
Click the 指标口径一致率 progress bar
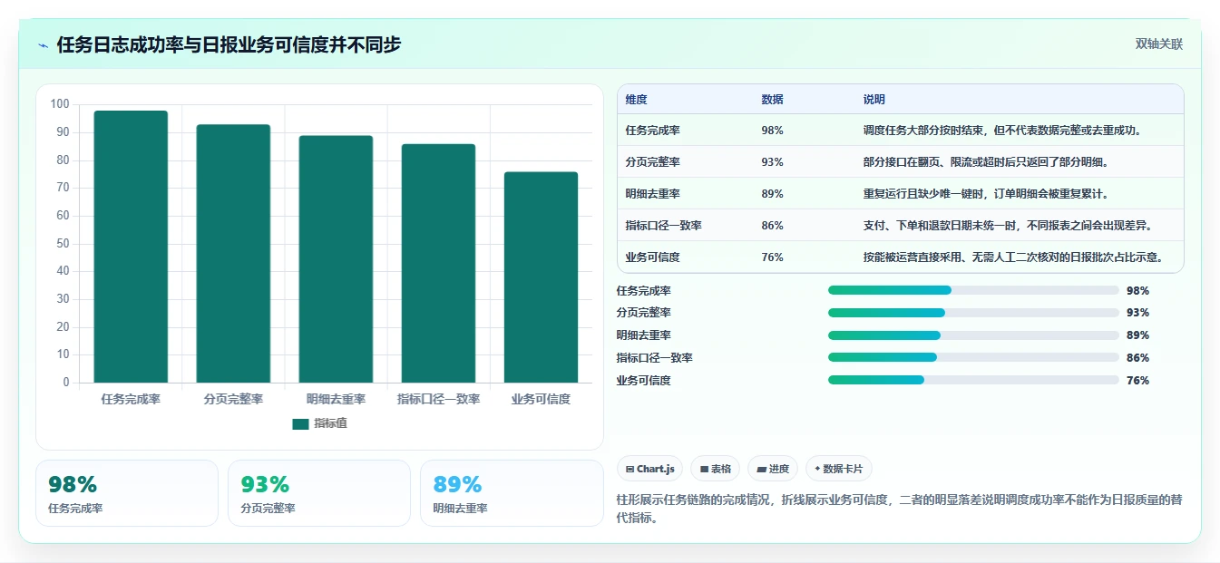973,358
